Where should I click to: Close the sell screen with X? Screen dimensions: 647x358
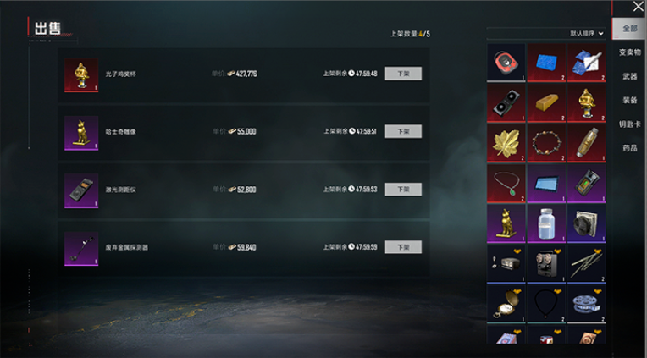coord(639,6)
